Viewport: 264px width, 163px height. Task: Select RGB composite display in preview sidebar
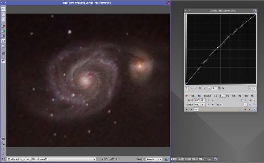[x=3, y=41]
